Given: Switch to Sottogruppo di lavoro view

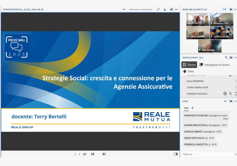Looking at the screenshot, I should pyautogui.click(x=214, y=65).
